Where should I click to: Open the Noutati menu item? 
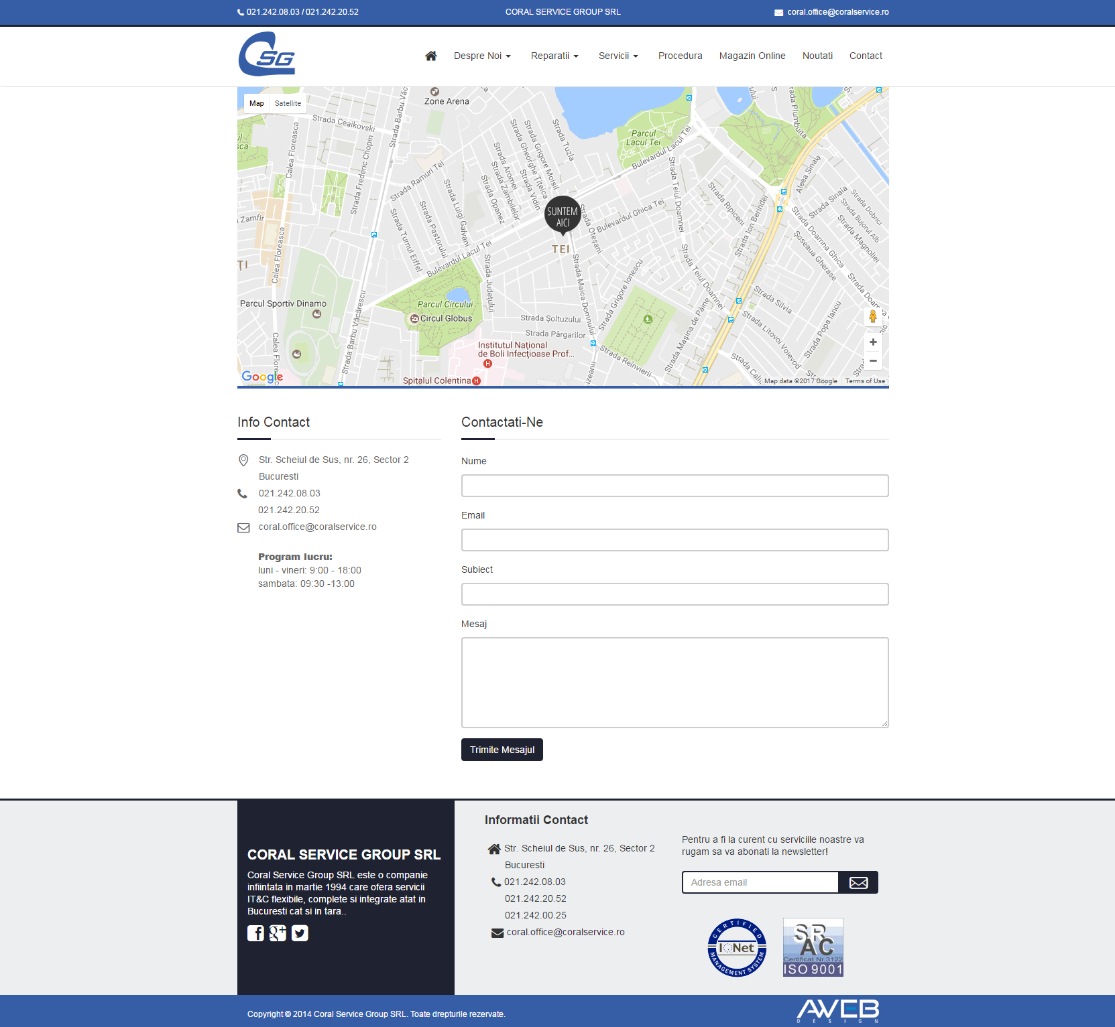click(x=817, y=56)
